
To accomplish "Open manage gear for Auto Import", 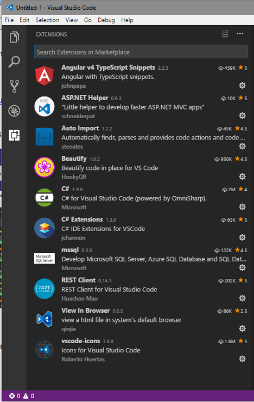I will pos(242,146).
